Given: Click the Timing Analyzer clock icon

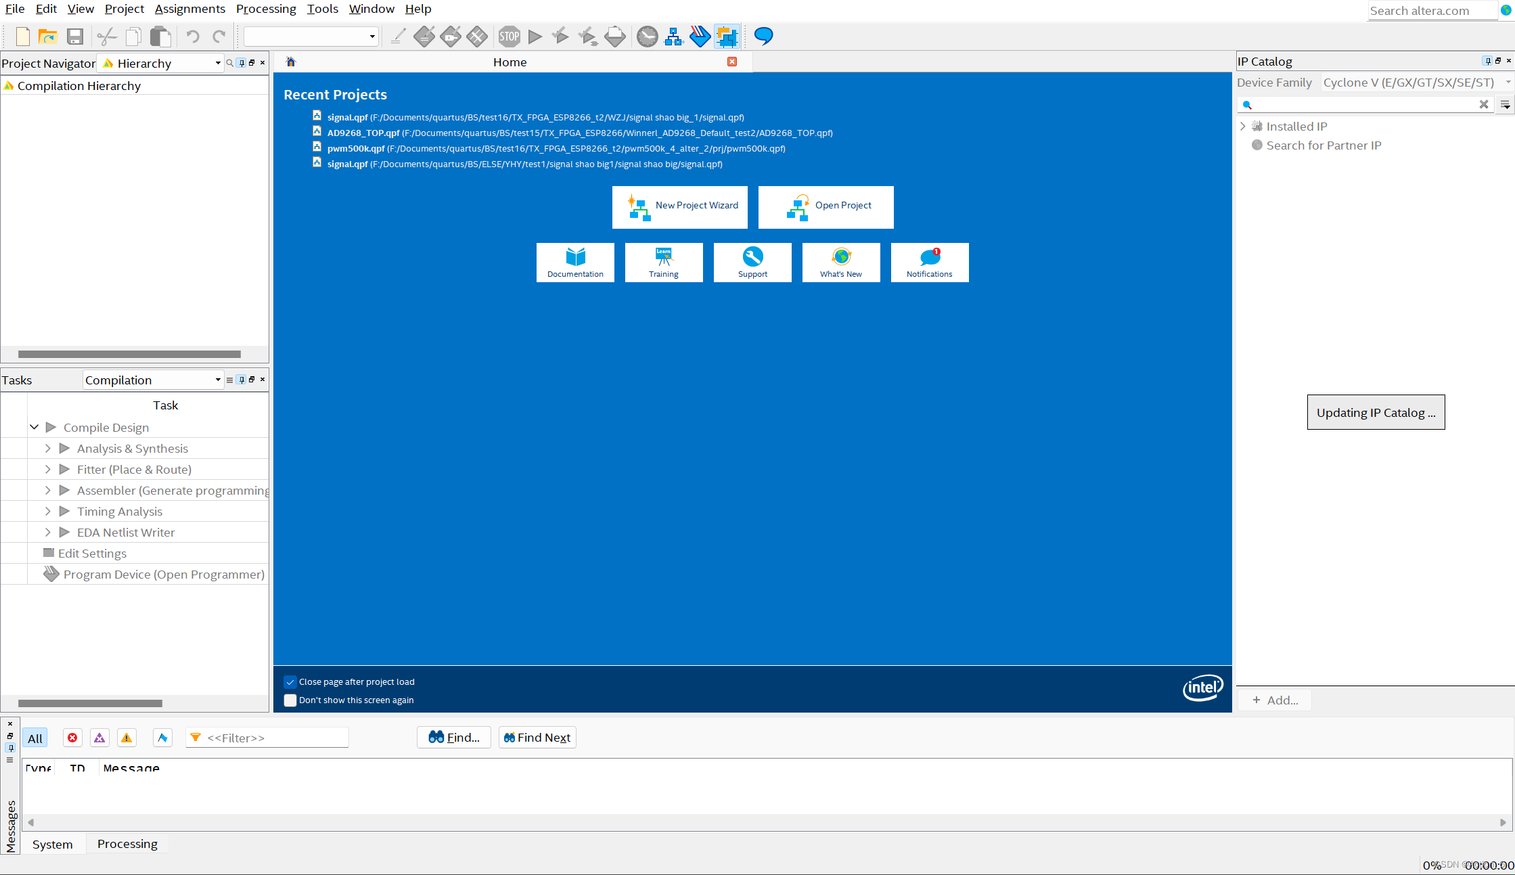Looking at the screenshot, I should pyautogui.click(x=647, y=37).
